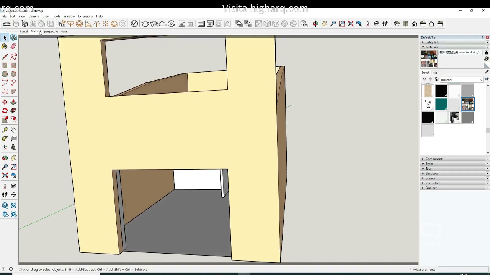
Task: Click top-toolbar Zoom Window icon
Action: (342, 24)
